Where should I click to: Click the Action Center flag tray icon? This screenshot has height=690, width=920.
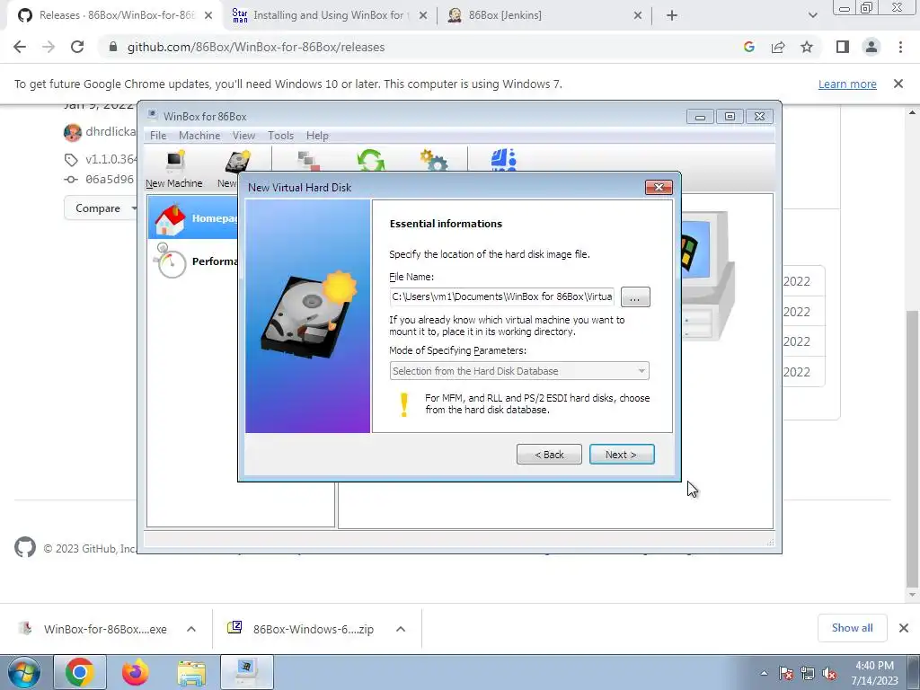[x=786, y=673]
